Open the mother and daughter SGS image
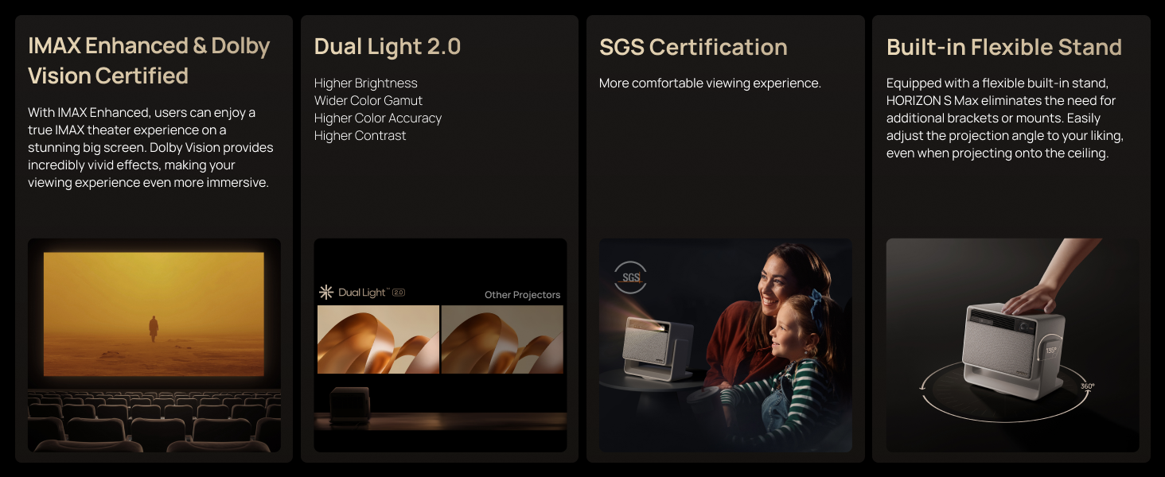The height and width of the screenshot is (477, 1165). (726, 345)
